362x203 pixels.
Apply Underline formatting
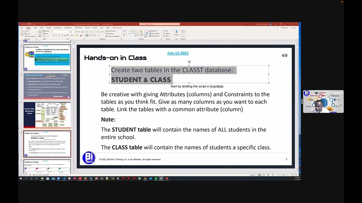[59, 35]
